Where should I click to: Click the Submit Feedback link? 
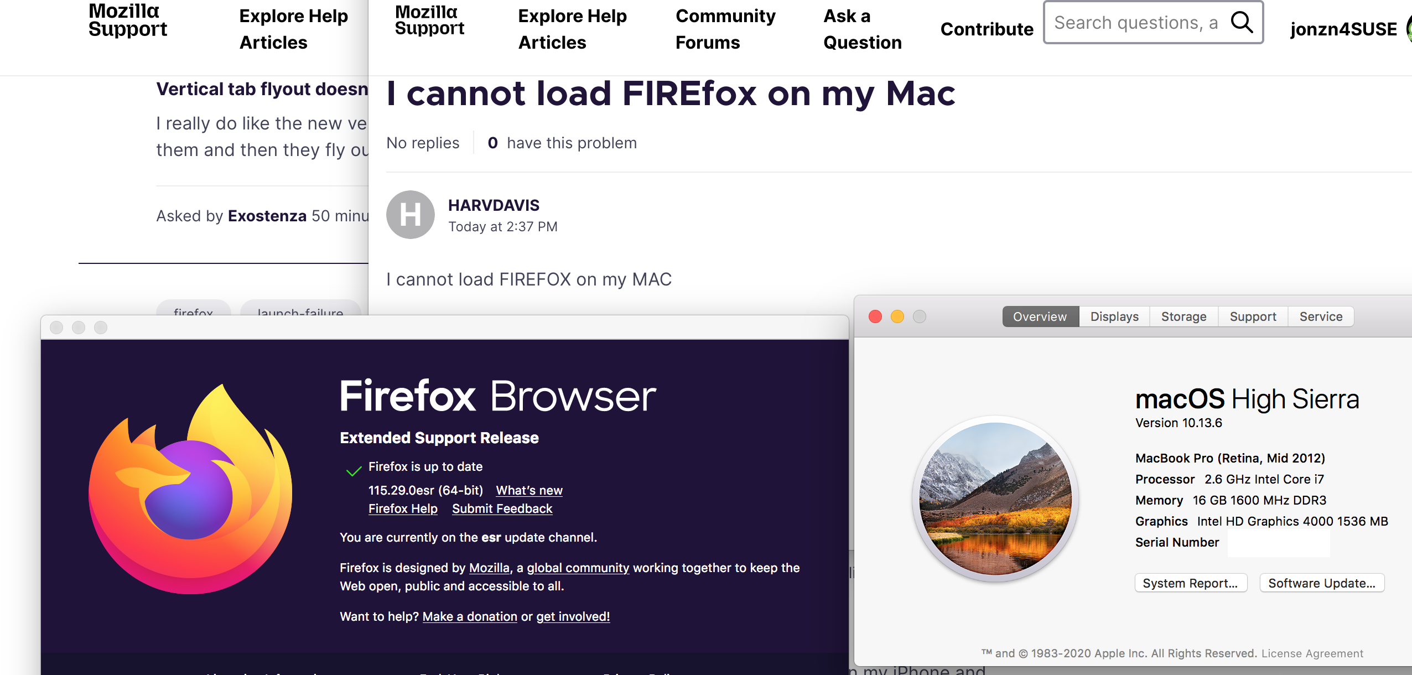pos(502,508)
